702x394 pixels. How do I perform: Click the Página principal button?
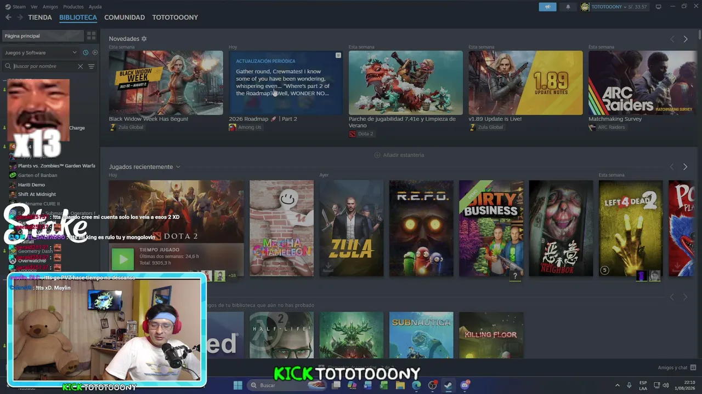[x=43, y=36]
